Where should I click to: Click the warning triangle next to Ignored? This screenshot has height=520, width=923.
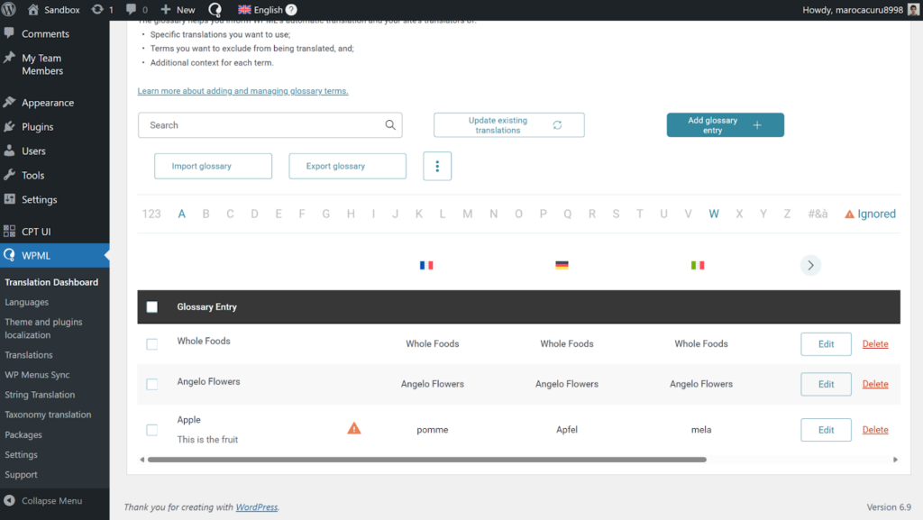coord(849,214)
